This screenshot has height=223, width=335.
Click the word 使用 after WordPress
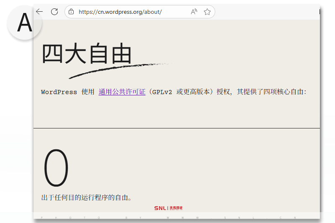pyautogui.click(x=88, y=92)
